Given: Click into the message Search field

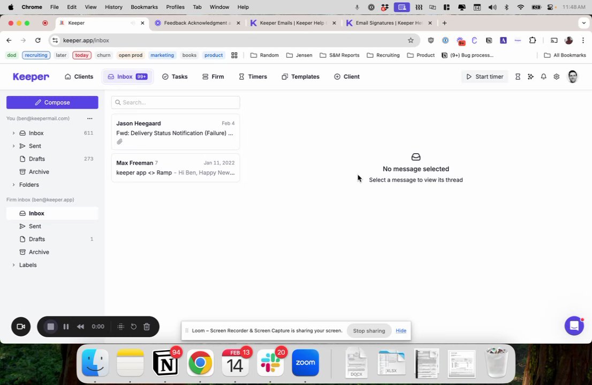Looking at the screenshot, I should pyautogui.click(x=176, y=102).
